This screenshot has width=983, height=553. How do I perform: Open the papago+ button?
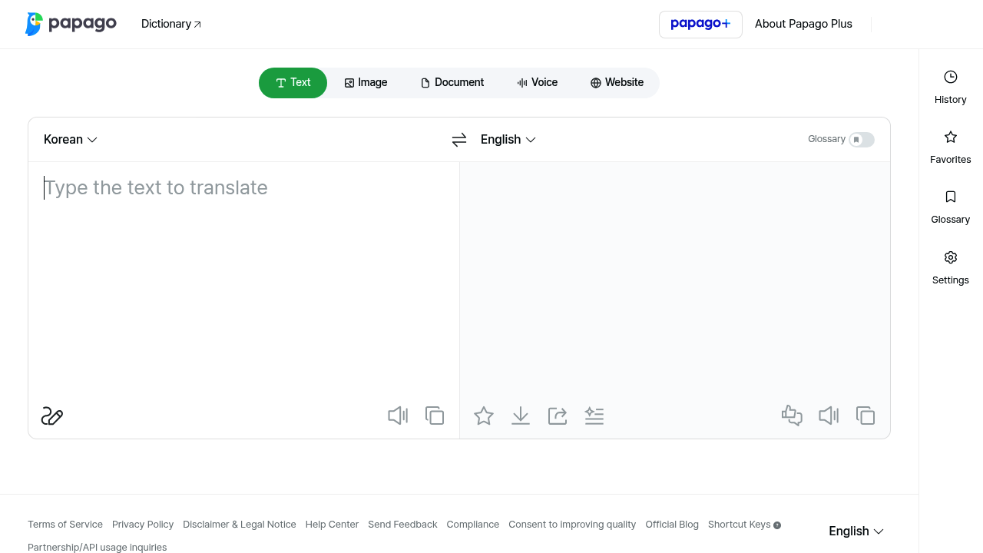pos(700,25)
